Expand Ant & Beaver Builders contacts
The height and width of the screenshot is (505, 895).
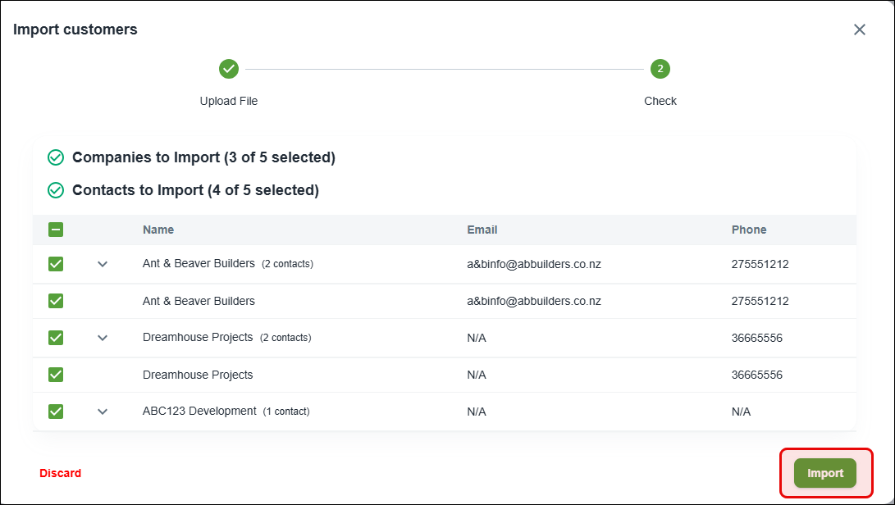point(103,263)
